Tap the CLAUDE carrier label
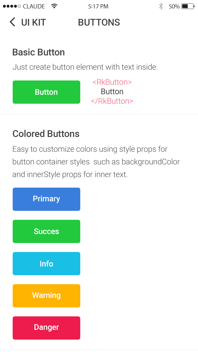Image resolution: width=198 pixels, height=352 pixels. click(x=34, y=7)
